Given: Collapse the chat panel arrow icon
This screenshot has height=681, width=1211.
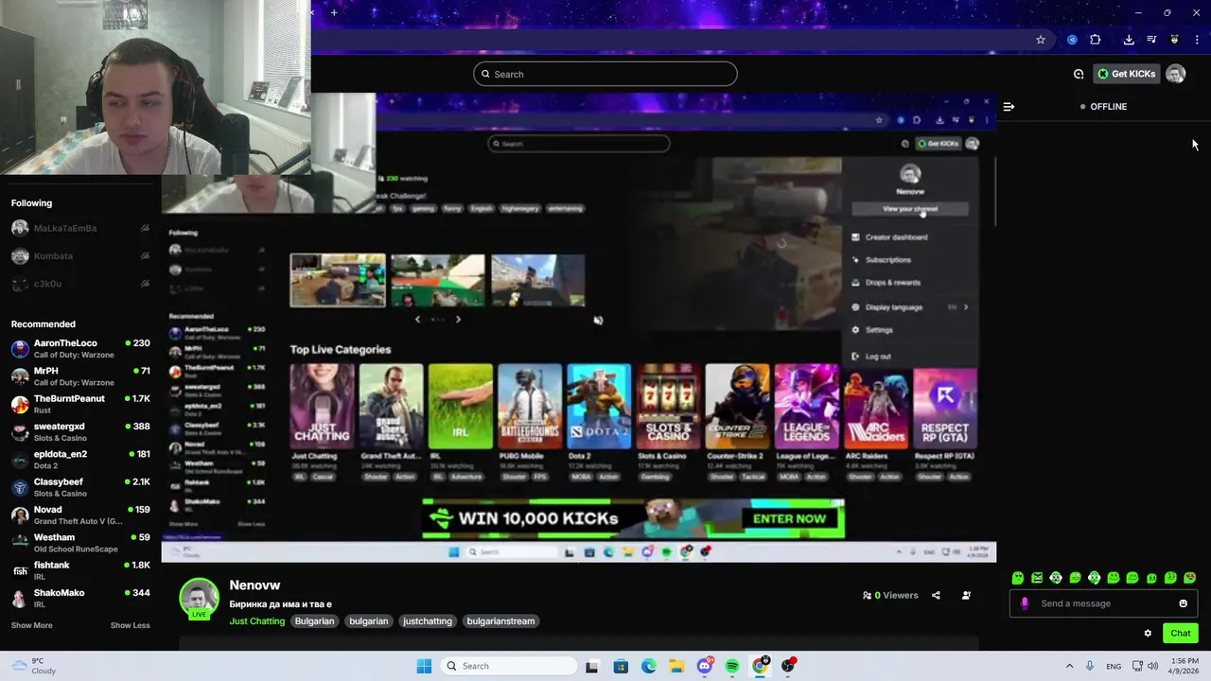Looking at the screenshot, I should [1009, 107].
